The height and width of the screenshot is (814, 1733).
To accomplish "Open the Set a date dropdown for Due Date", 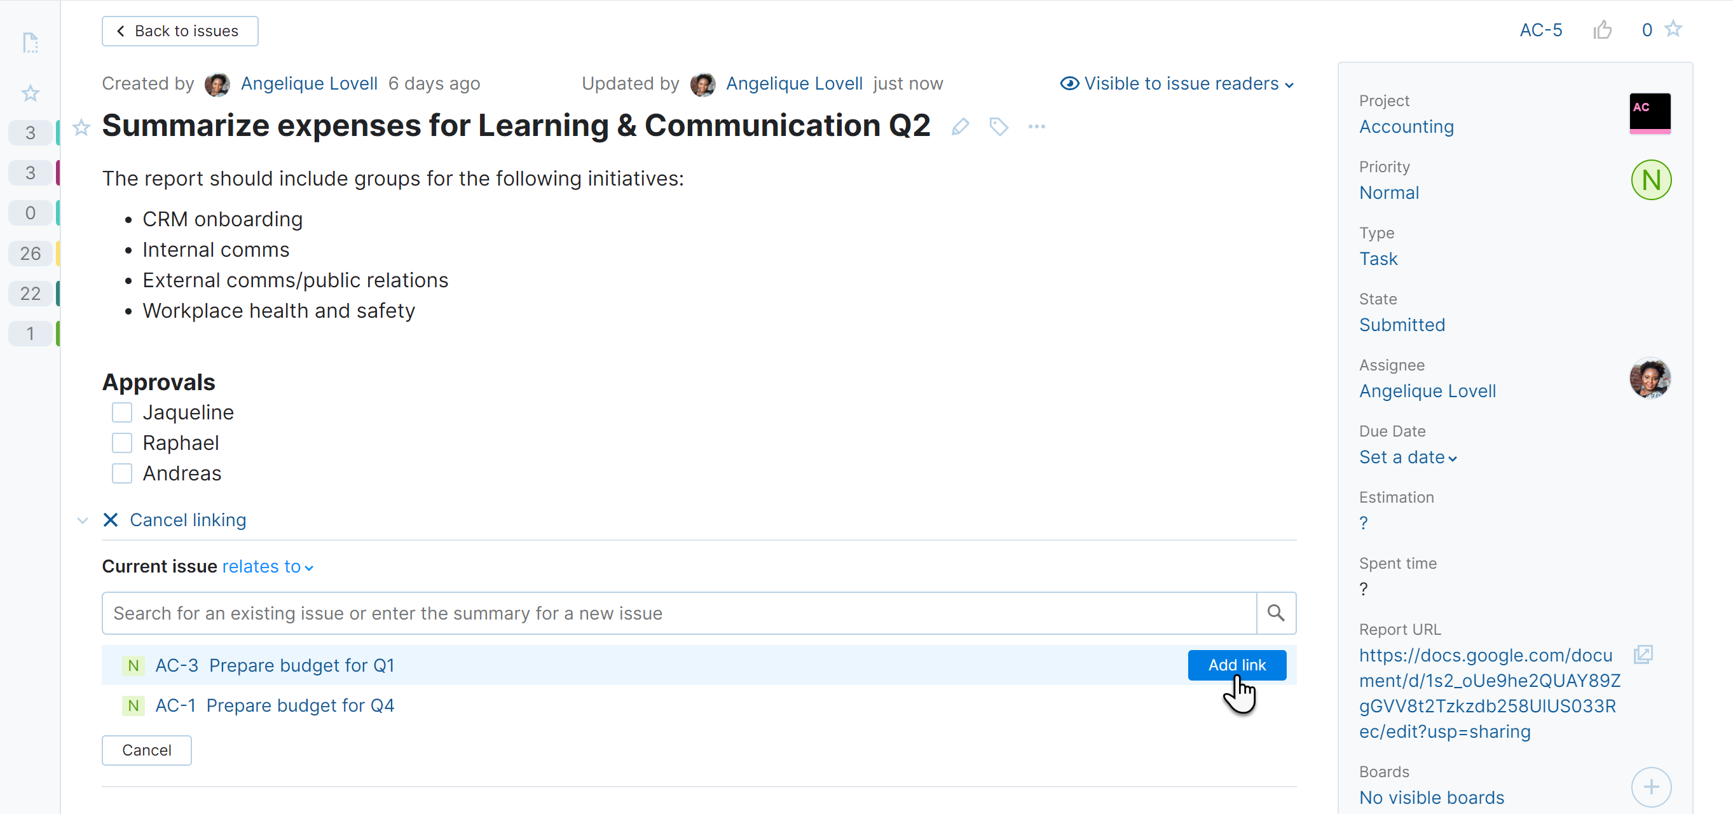I will tap(1408, 456).
